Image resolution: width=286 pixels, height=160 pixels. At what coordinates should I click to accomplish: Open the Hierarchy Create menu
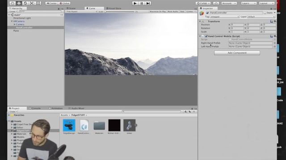[13, 12]
